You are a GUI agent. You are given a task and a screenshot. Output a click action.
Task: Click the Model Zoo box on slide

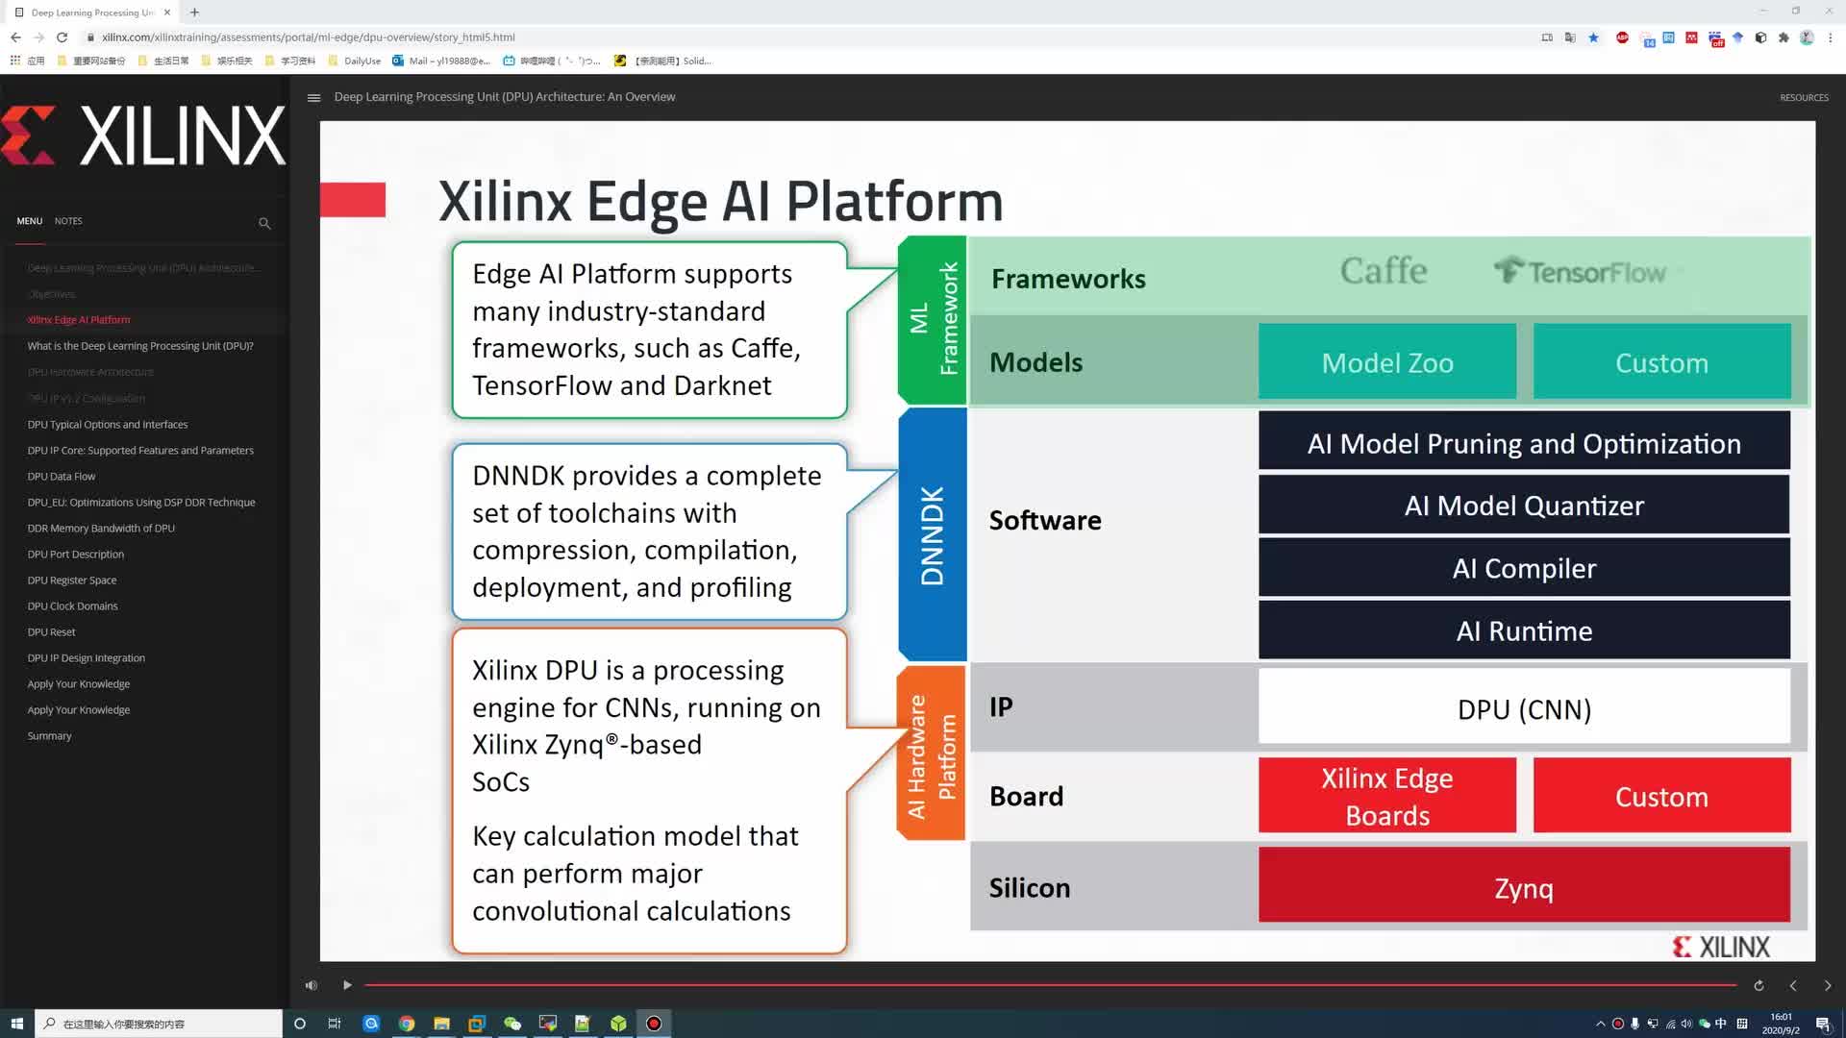coord(1387,362)
